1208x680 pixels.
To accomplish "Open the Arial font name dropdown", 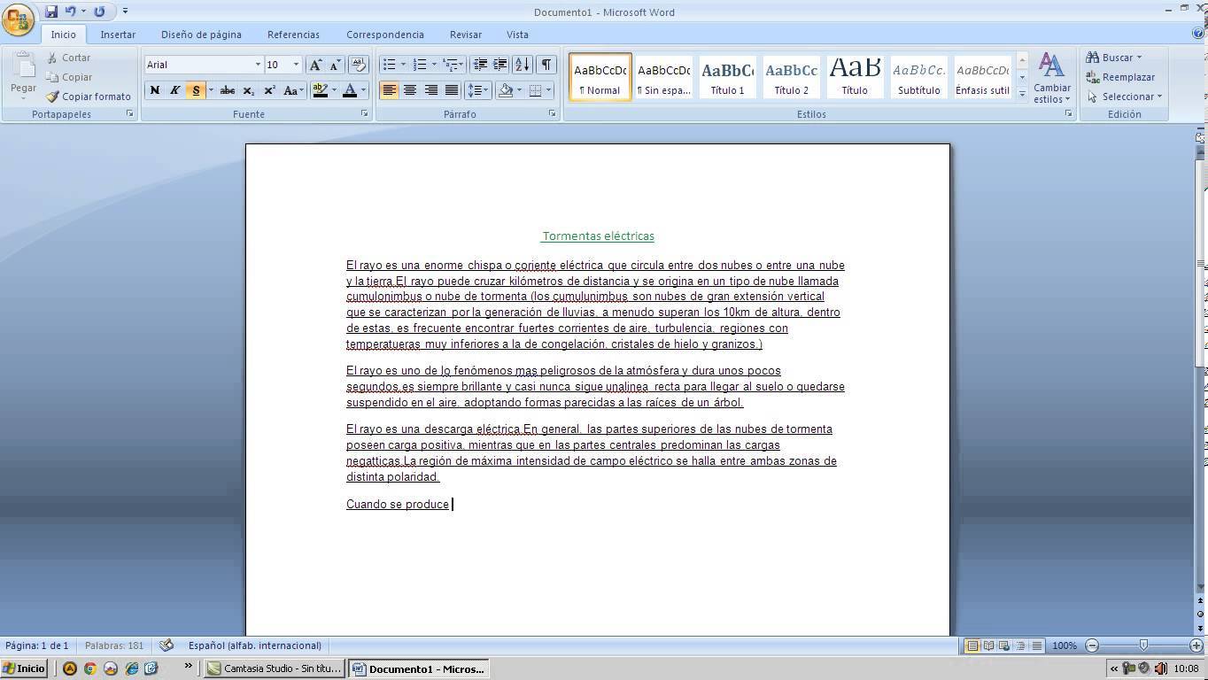I will pyautogui.click(x=258, y=65).
